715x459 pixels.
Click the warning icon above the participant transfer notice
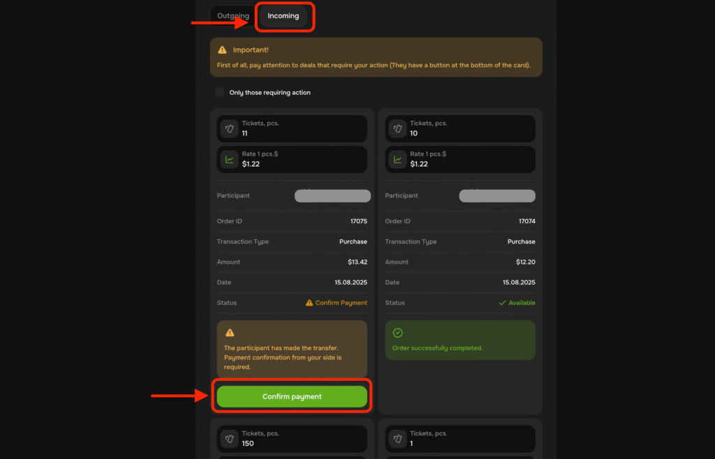point(230,333)
